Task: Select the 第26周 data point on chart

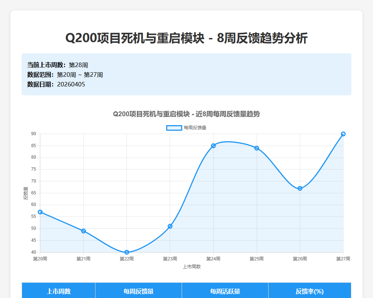Action: [300, 188]
